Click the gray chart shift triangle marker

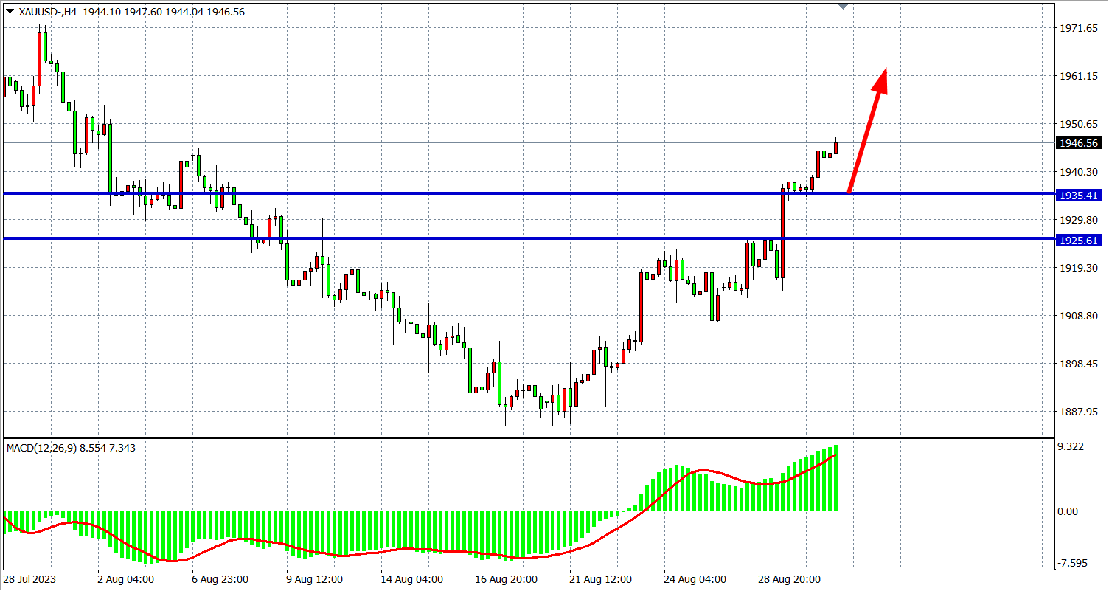[844, 6]
